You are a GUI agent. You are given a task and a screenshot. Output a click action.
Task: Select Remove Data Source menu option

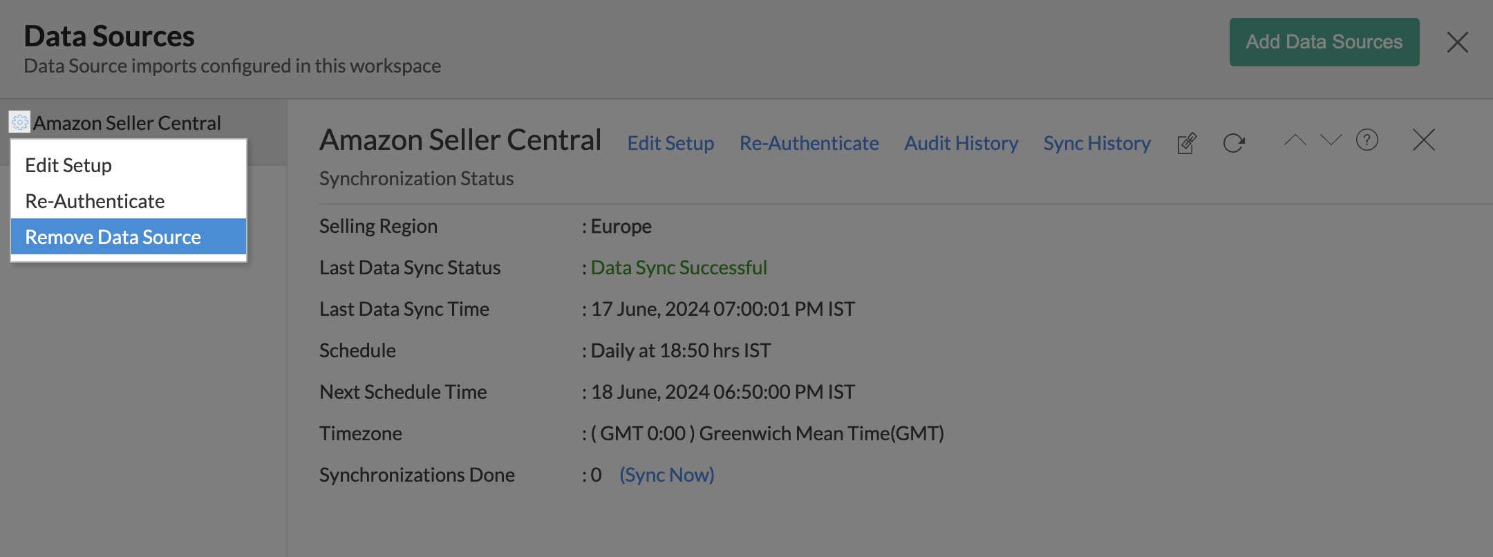113,237
